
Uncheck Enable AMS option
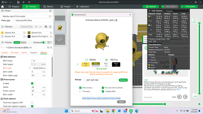(103, 91)
